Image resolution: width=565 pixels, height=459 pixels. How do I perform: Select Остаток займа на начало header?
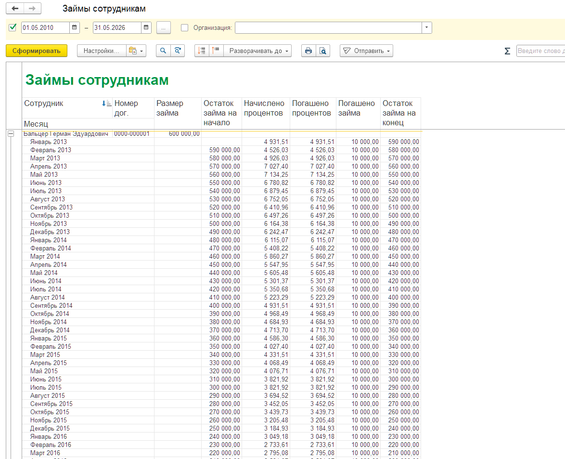(x=221, y=113)
